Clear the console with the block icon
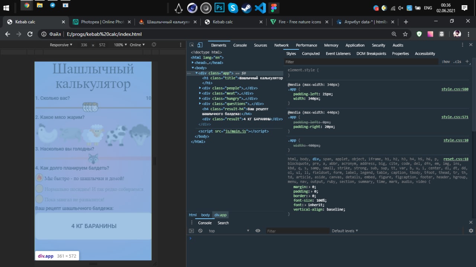The width and height of the screenshot is (476, 267). point(200,231)
